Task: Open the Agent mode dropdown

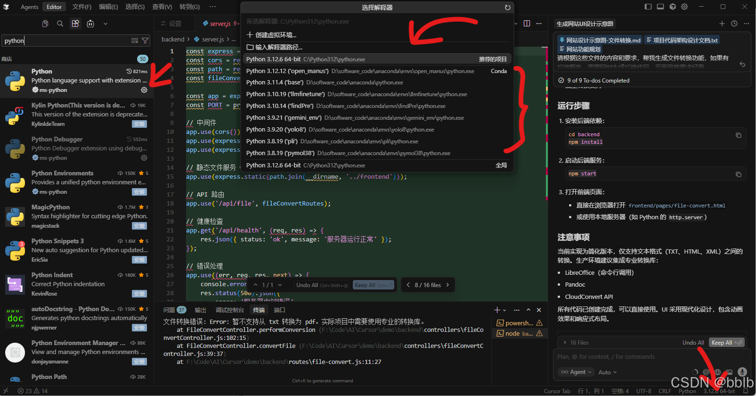Action: pos(576,372)
